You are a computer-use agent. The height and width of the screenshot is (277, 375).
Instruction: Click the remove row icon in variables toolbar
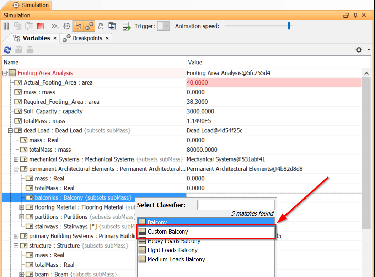click(x=30, y=50)
